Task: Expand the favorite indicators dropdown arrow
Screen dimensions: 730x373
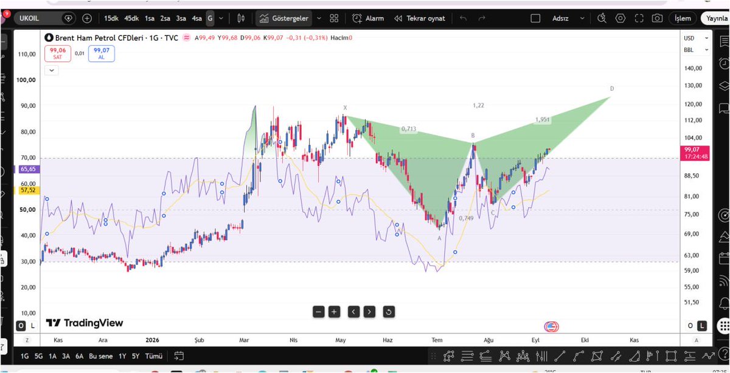Action: (320, 18)
